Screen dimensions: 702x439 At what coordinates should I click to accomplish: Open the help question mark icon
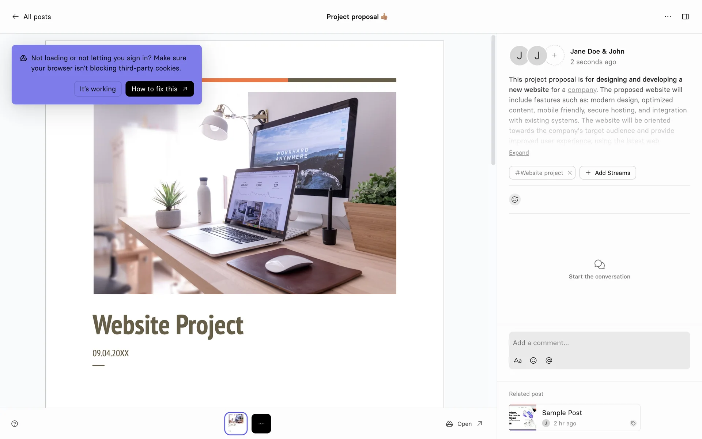click(x=15, y=424)
